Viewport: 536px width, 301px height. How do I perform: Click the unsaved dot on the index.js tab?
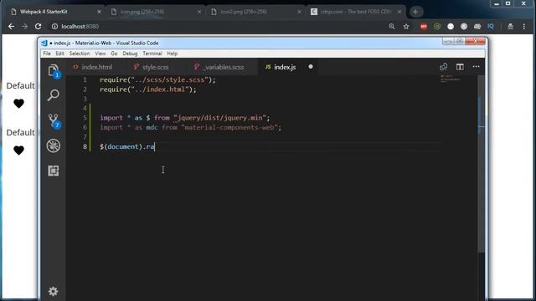311,67
